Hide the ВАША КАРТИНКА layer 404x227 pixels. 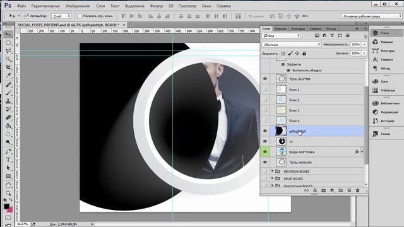265,152
